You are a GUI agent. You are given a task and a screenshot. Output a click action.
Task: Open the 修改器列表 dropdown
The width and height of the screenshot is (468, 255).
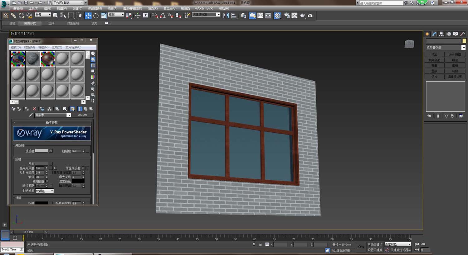pyautogui.click(x=463, y=48)
